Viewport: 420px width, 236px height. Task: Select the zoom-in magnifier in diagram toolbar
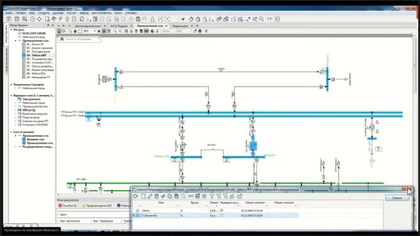pos(70,31)
